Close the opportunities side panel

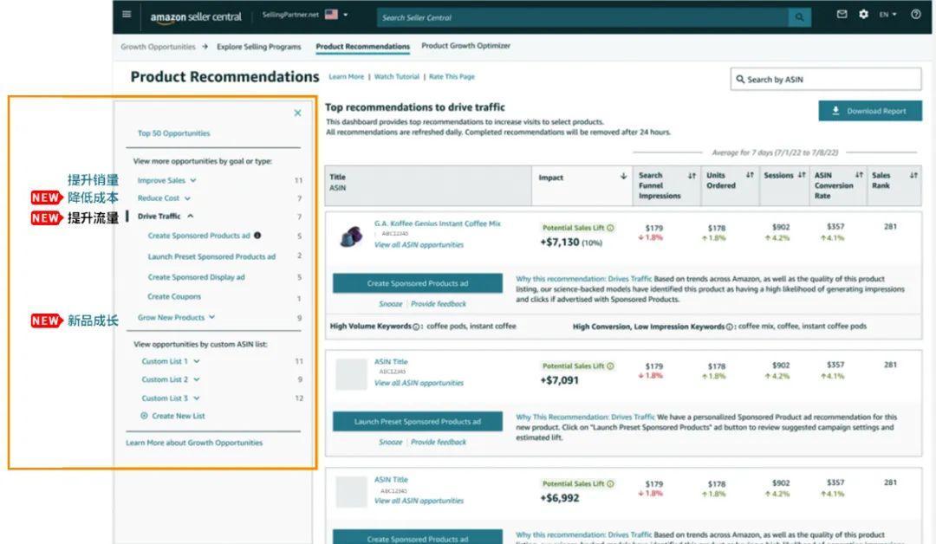pyautogui.click(x=297, y=113)
